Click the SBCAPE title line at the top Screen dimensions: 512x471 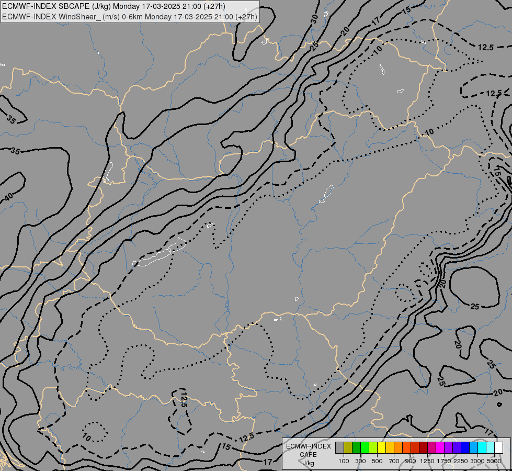pyautogui.click(x=113, y=6)
